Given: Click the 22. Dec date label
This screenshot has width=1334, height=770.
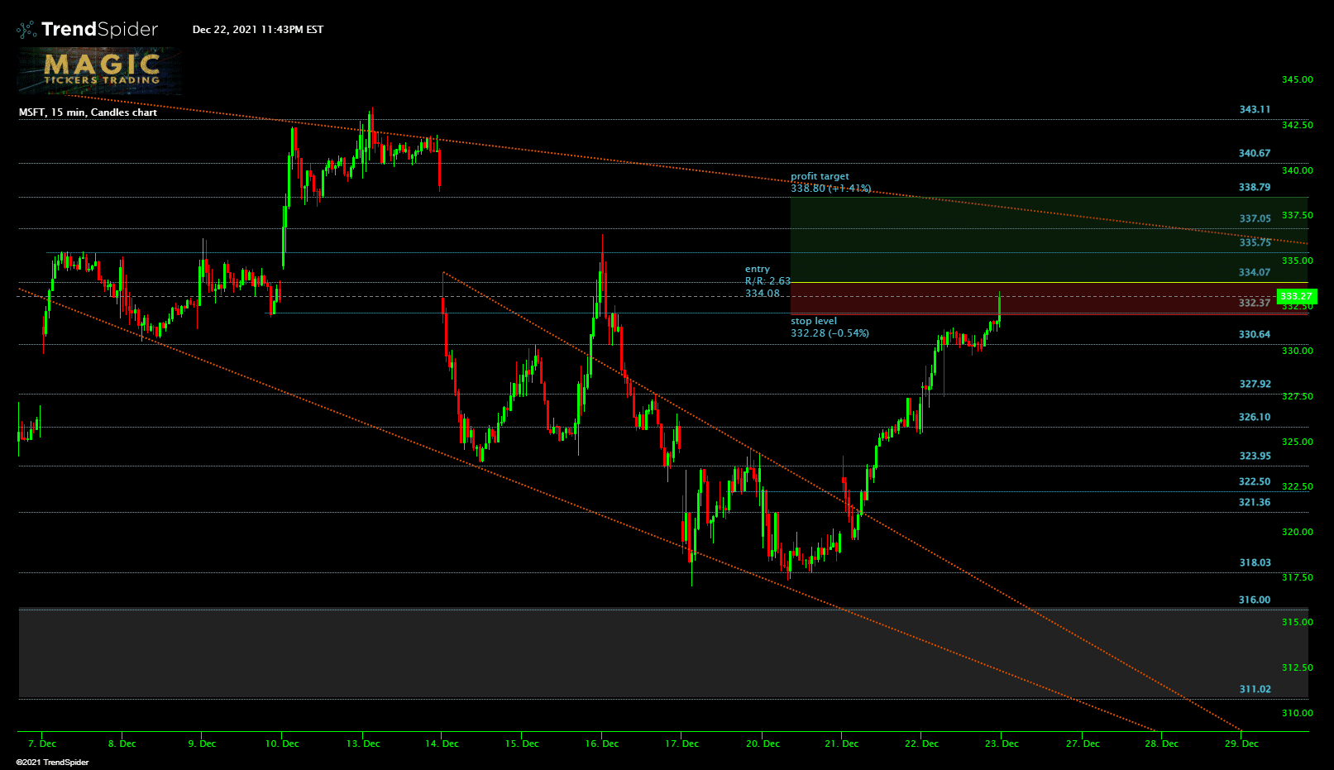Looking at the screenshot, I should [x=921, y=744].
